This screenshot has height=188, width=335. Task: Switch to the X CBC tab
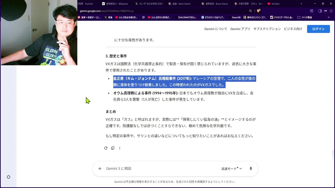[149, 4]
